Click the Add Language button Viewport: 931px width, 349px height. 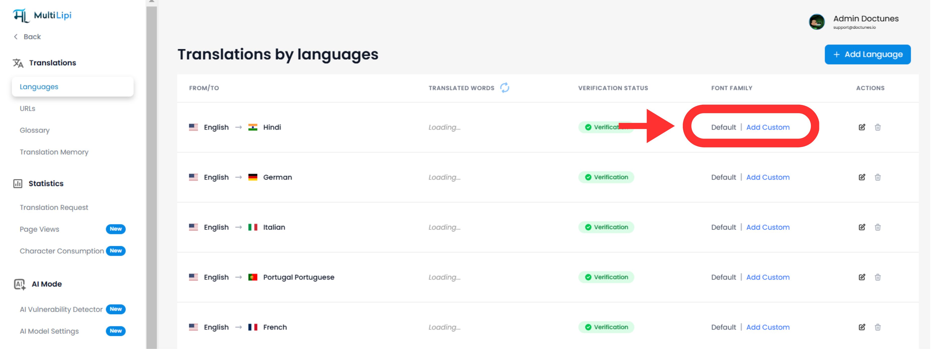pos(868,54)
